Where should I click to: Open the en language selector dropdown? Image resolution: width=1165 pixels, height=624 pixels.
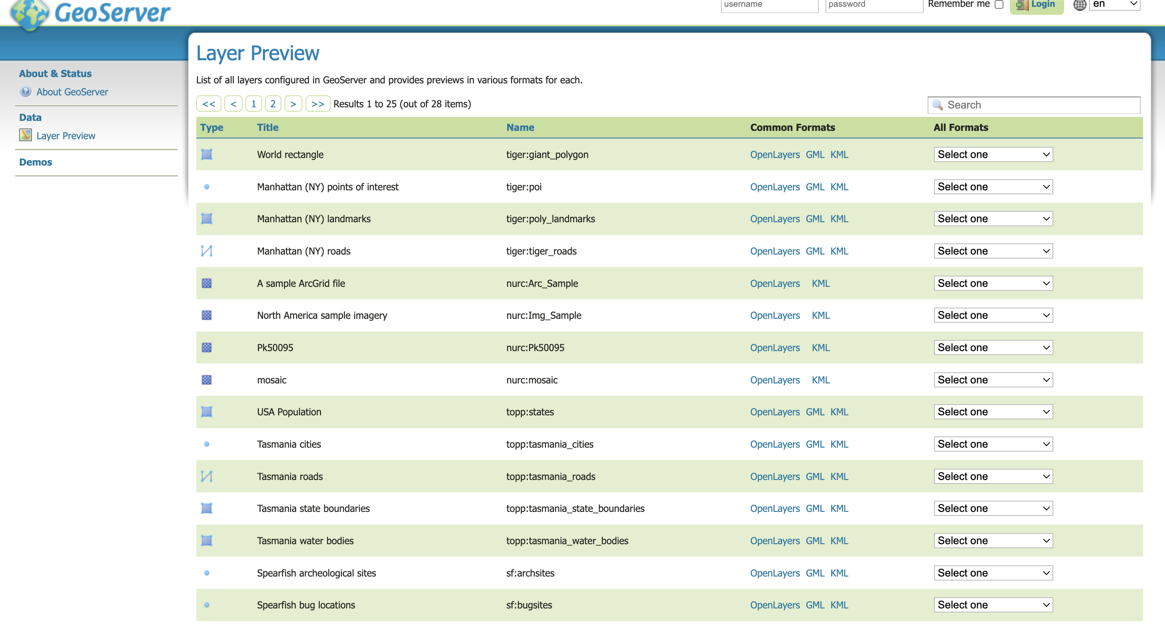1114,4
